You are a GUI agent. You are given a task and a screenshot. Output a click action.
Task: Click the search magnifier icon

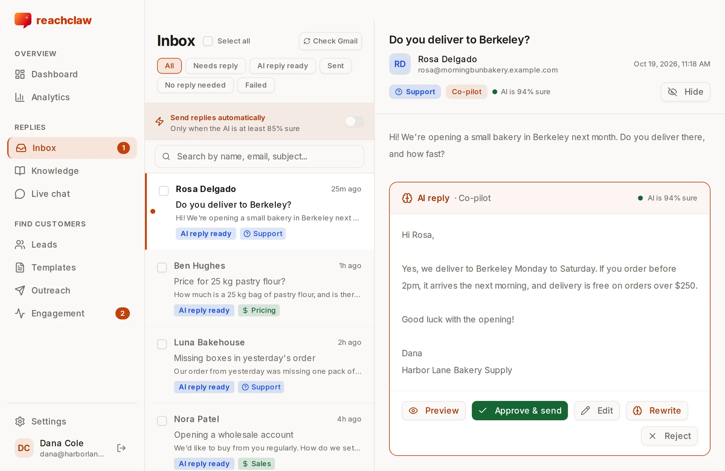point(166,156)
